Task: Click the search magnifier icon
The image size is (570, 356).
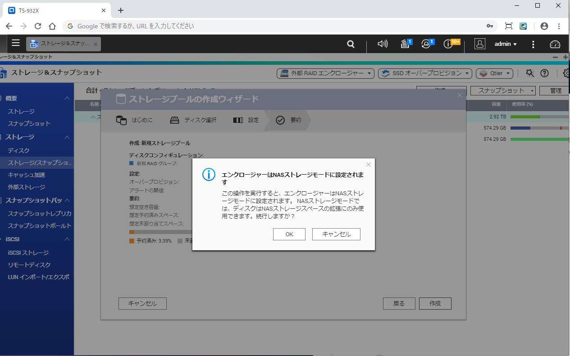Action: pos(351,44)
